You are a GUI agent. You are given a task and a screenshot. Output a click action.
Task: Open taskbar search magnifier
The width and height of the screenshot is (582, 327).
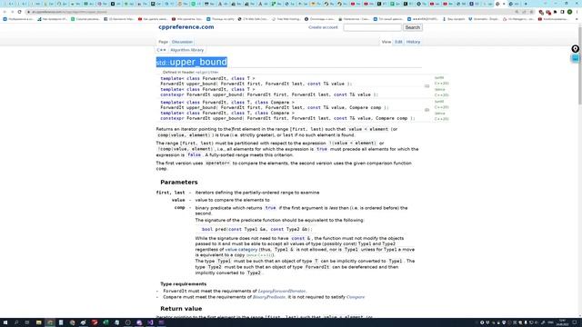click(x=16, y=322)
